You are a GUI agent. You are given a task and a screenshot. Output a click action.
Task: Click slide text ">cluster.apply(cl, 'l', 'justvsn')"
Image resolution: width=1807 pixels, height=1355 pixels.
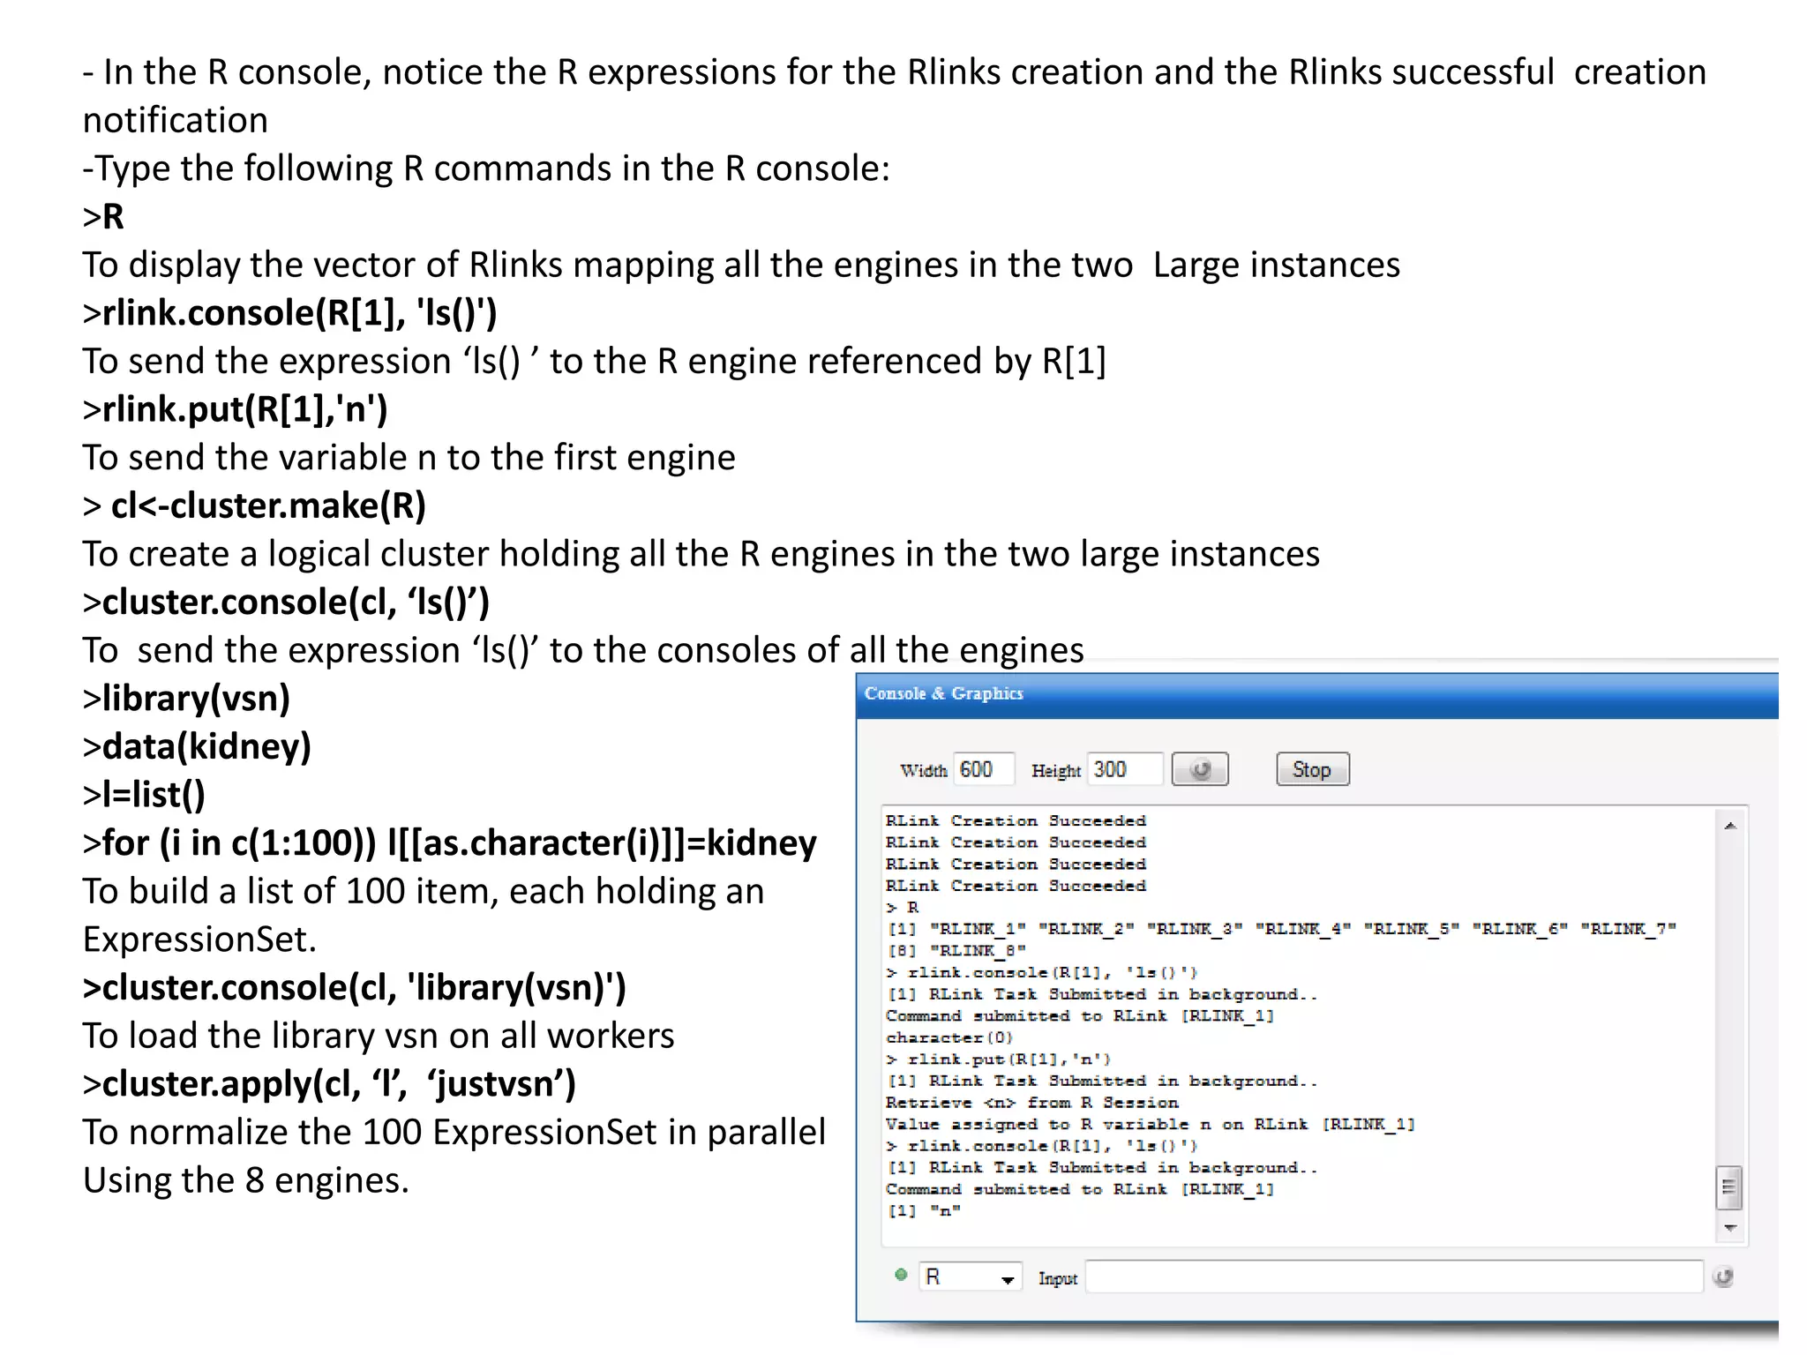pos(329,1083)
